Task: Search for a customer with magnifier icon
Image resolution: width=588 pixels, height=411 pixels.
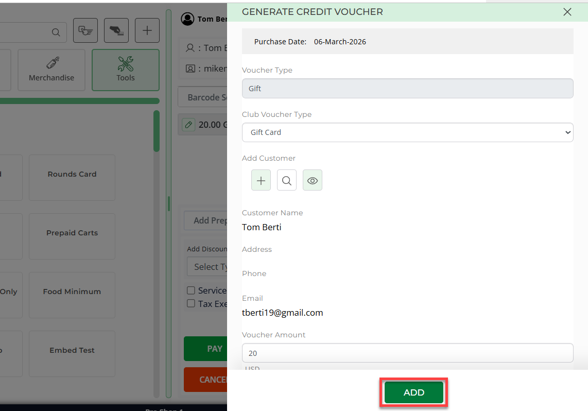Action: (287, 181)
